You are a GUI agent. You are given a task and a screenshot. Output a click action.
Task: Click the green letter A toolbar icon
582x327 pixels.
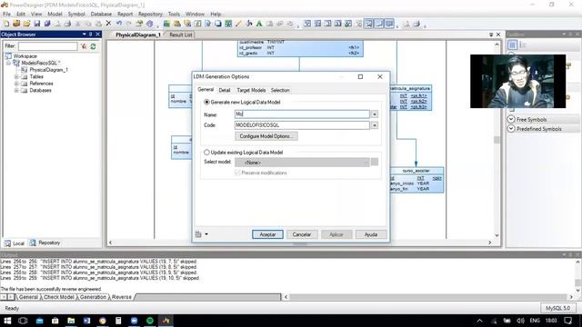coord(259,24)
